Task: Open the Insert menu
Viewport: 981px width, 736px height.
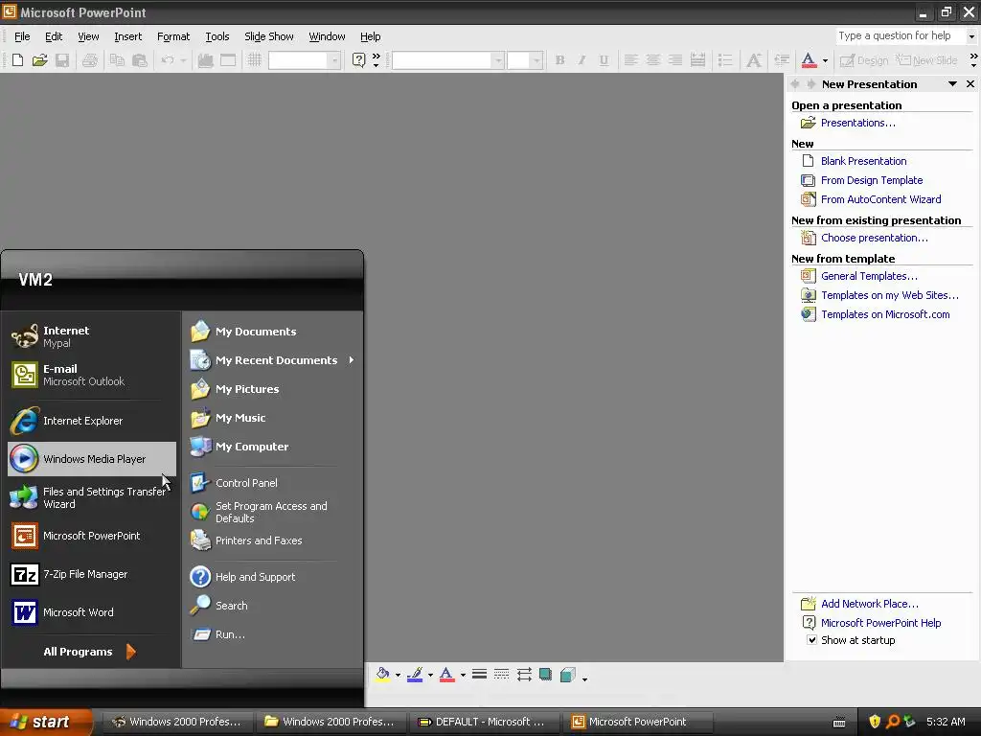Action: click(127, 36)
